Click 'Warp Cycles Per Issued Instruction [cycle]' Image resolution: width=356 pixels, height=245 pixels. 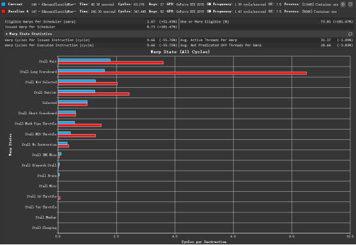47,40
